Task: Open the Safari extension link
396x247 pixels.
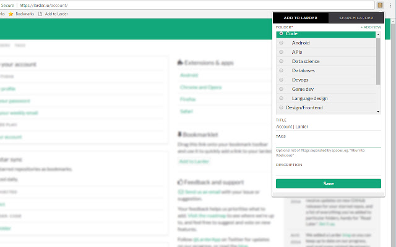Action: (x=186, y=111)
